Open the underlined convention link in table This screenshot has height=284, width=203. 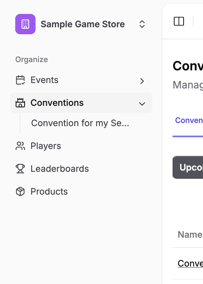[x=190, y=263]
